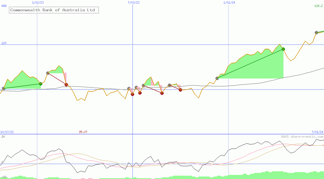This screenshot has width=324, height=179.
Task: Select the 1/01/24 date label at top
Action: (229, 2)
